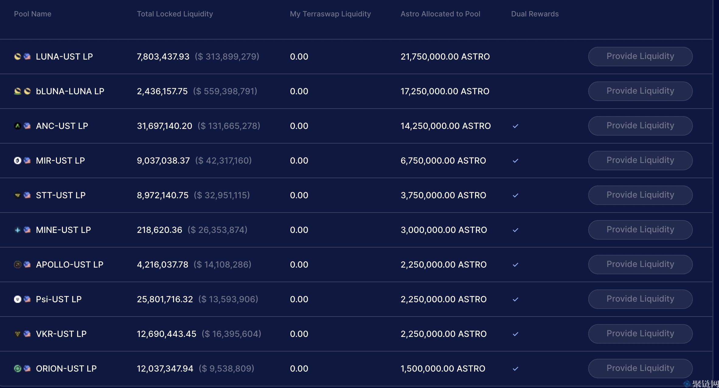Click the 1,500,000.00 ASTRO allocation
Screen dimensions: 719x388
click(443, 369)
